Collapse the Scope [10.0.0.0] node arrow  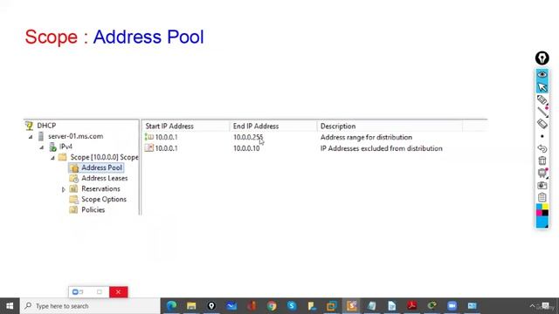click(x=52, y=158)
